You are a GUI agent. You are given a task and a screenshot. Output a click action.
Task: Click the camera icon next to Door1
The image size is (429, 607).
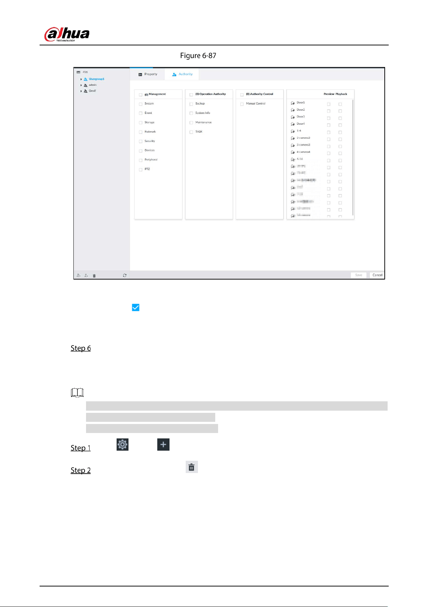click(293, 103)
